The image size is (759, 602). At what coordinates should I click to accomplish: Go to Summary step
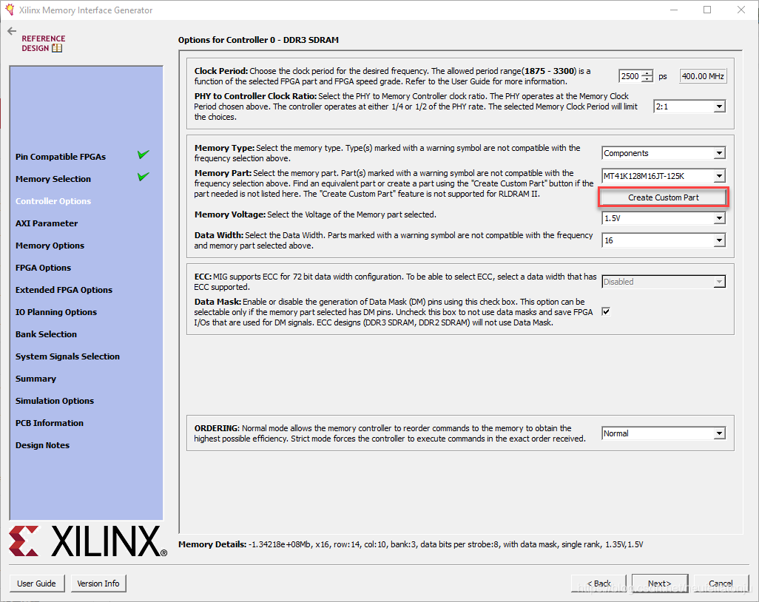click(36, 379)
